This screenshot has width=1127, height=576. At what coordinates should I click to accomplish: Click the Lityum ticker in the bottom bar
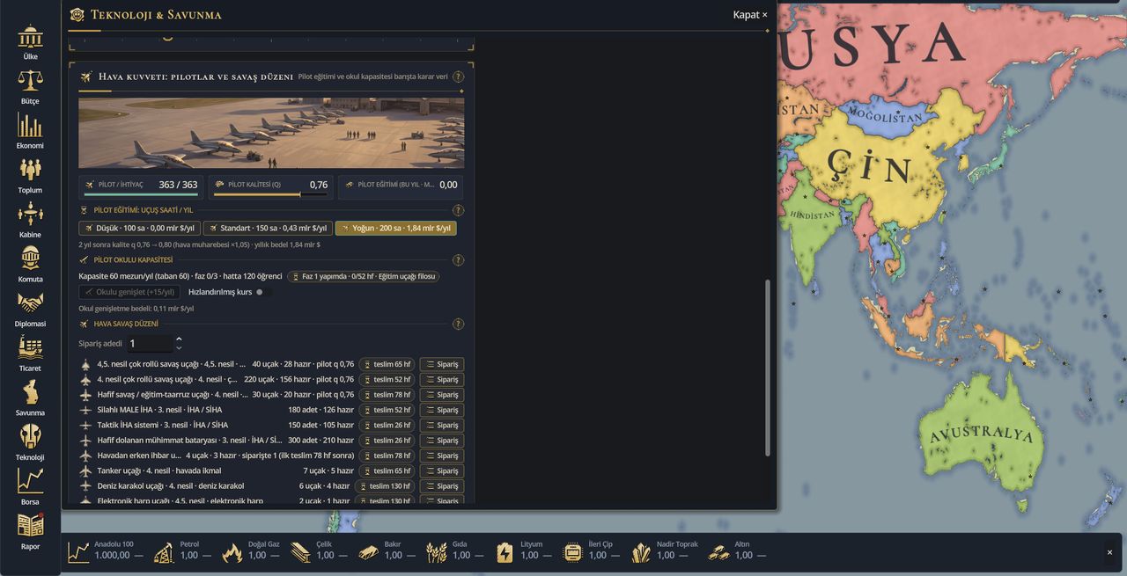523,550
